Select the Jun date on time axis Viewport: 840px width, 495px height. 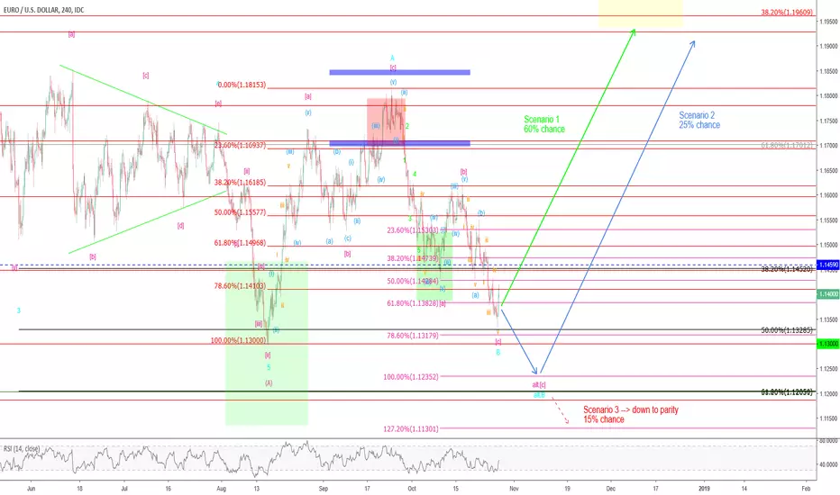[x=31, y=489]
